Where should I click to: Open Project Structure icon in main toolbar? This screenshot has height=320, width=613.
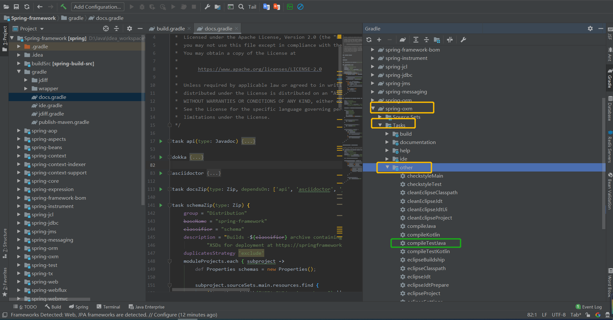click(218, 7)
